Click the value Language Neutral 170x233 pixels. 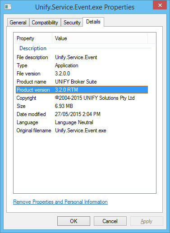[74, 122]
